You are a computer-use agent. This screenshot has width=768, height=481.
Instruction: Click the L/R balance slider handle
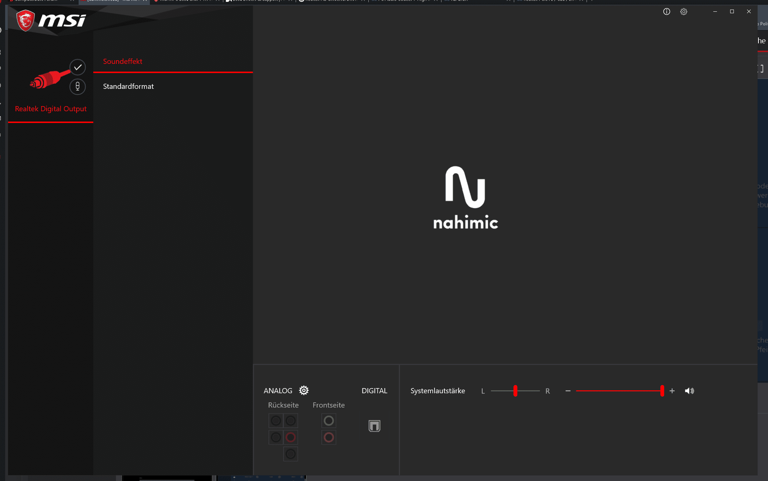[515, 391]
